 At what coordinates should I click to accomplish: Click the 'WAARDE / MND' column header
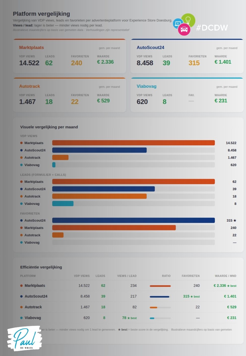coord(226,276)
